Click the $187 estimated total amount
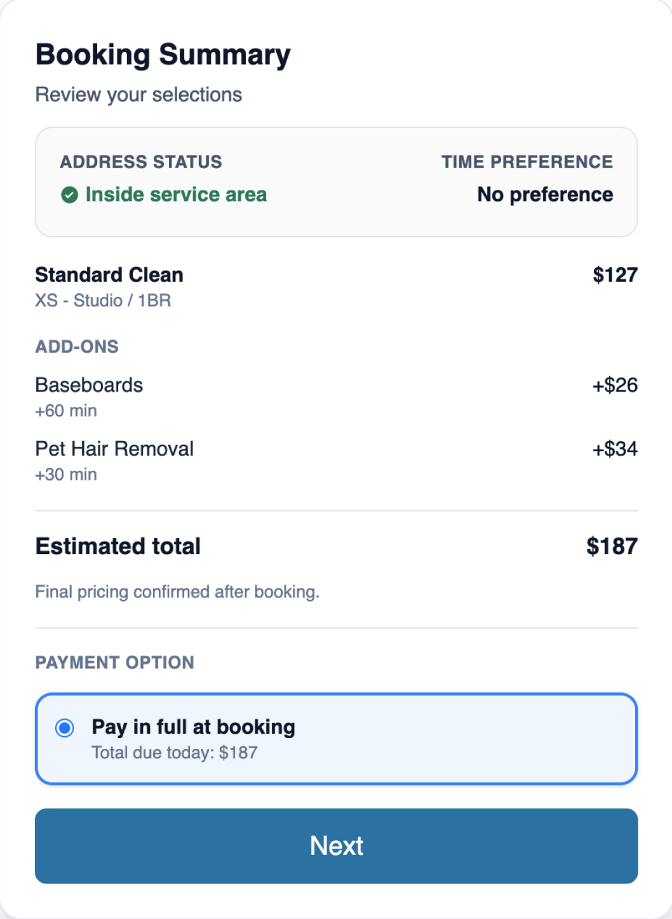Image resolution: width=672 pixels, height=919 pixels. click(x=612, y=546)
